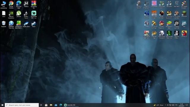The height and width of the screenshot is (107, 190).
Task: Launch DAEMON Tools Lite
Action: tap(11, 25)
